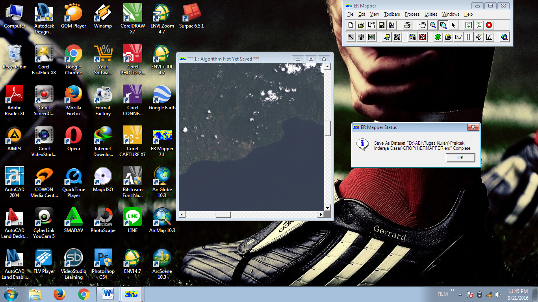Open the Edit Algorithm green layers icon
This screenshot has height=302, width=538.
tap(438, 37)
